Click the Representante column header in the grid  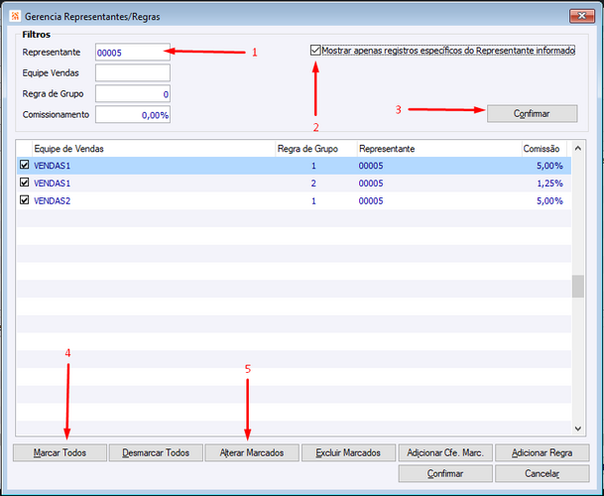tap(439, 149)
